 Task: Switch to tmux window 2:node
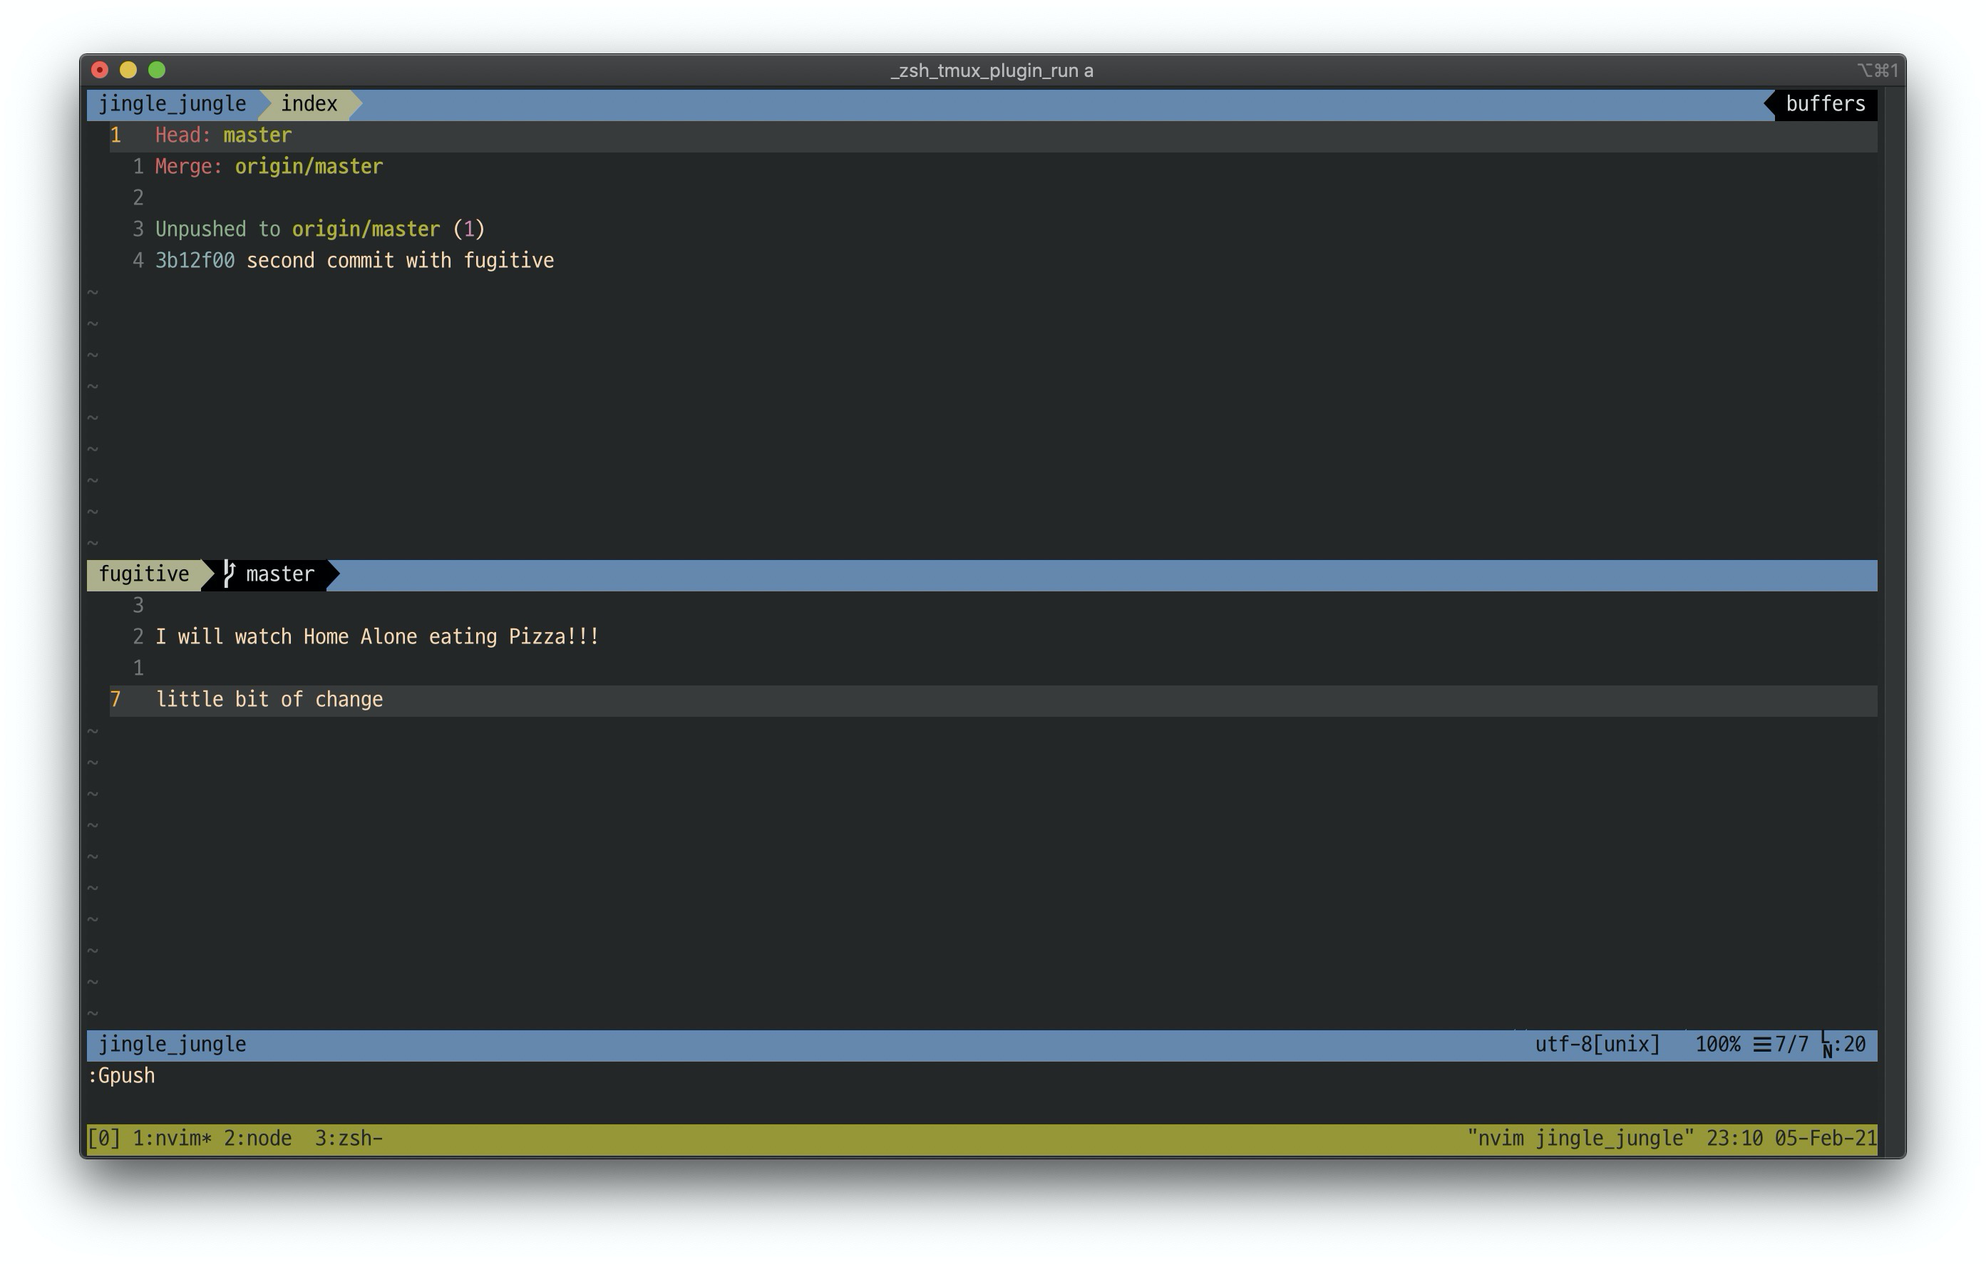coord(257,1139)
